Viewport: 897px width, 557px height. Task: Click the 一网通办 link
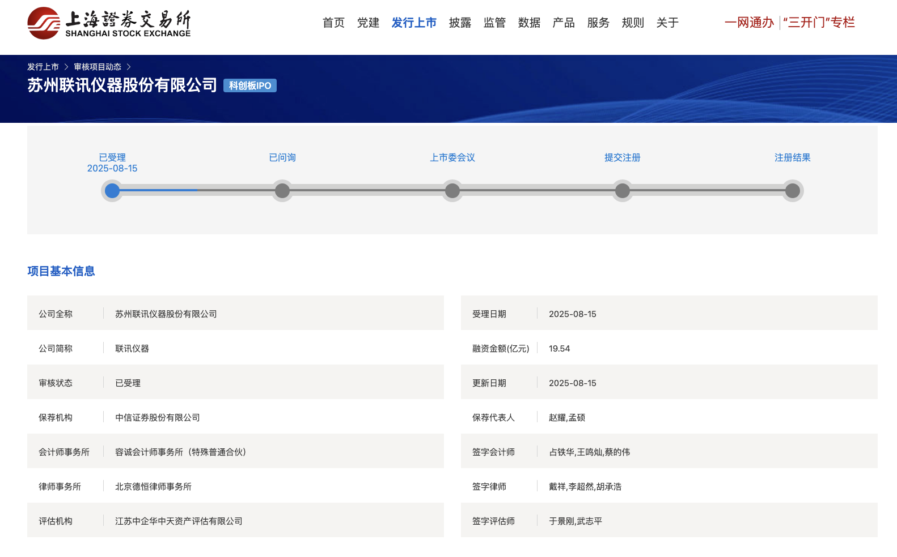click(x=749, y=23)
